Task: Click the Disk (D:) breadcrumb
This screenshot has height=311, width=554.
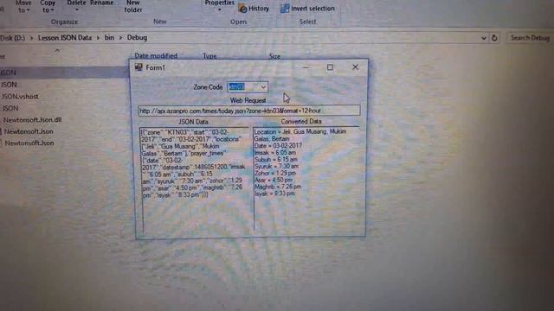Action: click(12, 38)
